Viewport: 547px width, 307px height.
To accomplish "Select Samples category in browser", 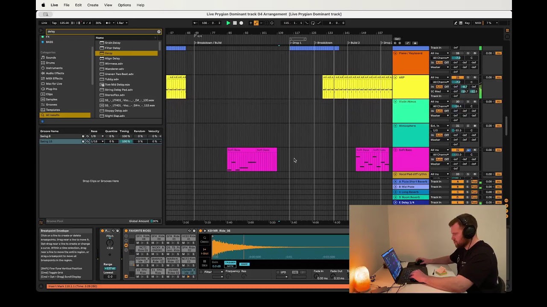I will pyautogui.click(x=52, y=99).
